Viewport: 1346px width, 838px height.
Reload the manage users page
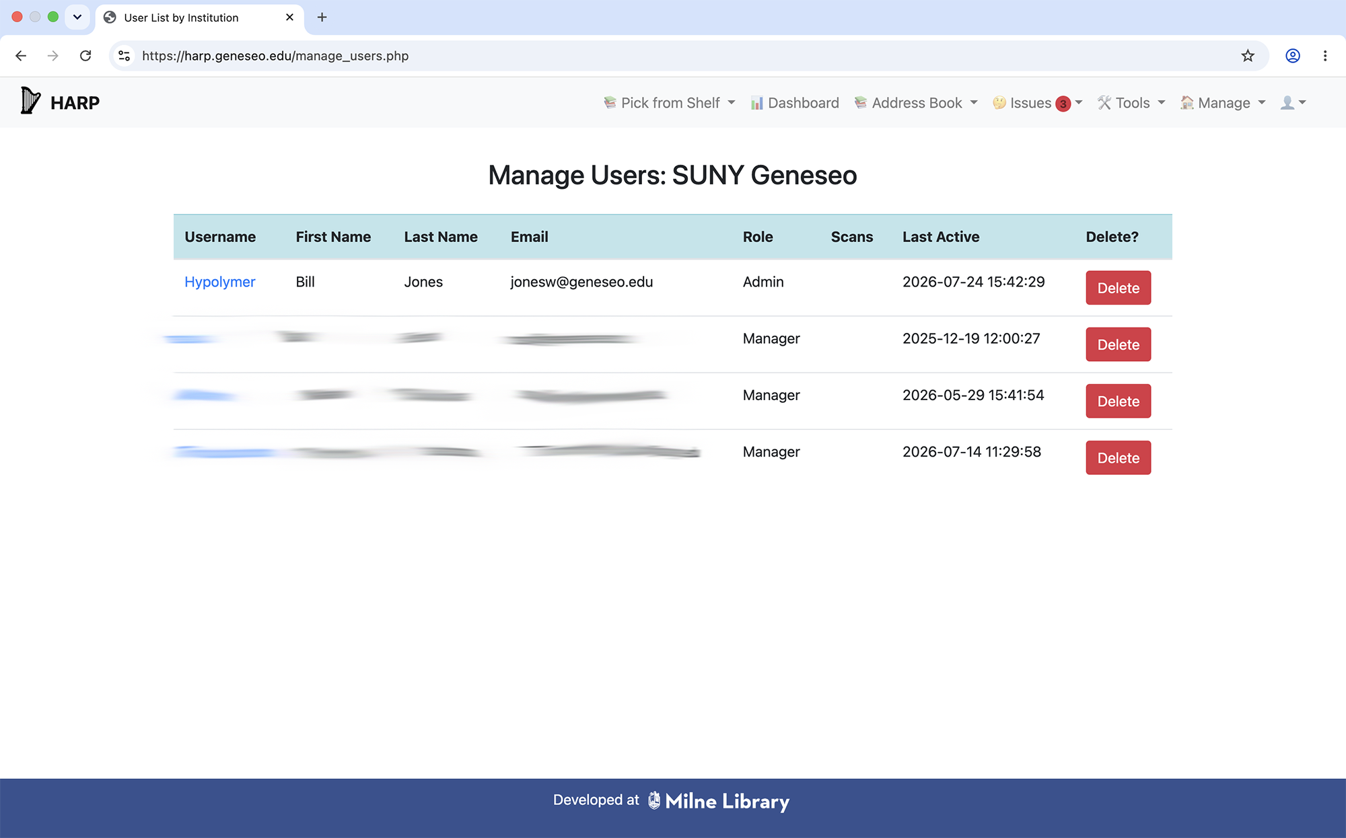pyautogui.click(x=85, y=56)
